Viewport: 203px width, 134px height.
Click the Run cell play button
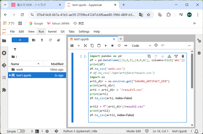coord(106,45)
